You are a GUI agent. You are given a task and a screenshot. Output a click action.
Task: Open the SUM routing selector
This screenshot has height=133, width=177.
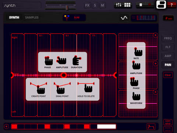(74, 18)
